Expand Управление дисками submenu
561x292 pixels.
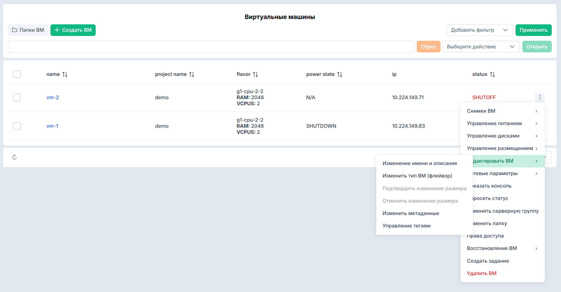pos(503,136)
